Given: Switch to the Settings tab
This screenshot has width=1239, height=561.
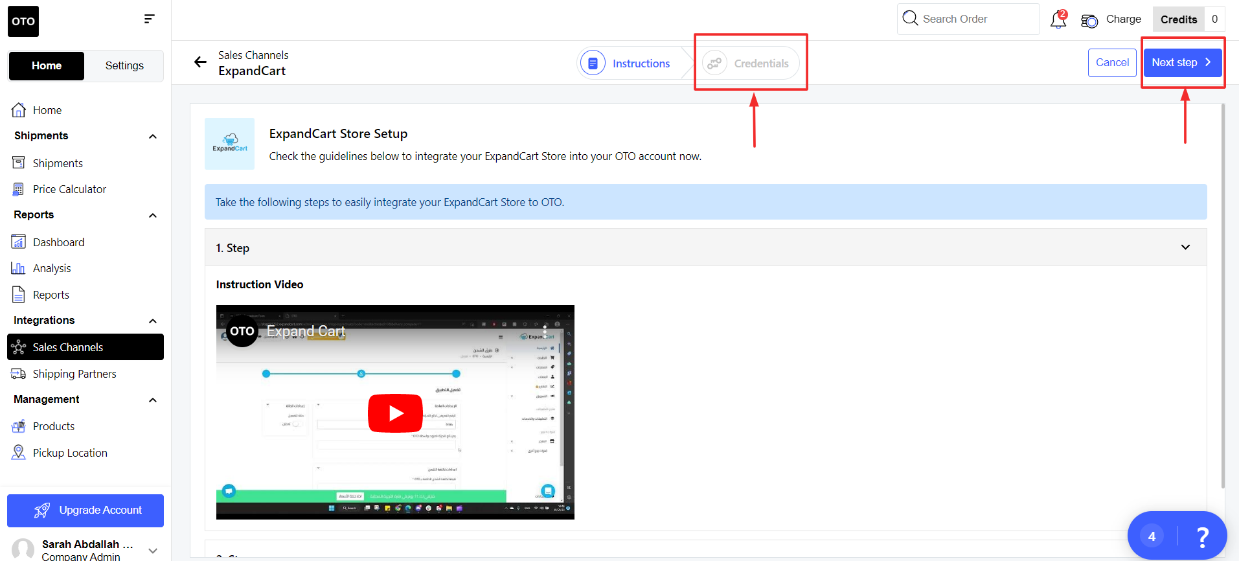Looking at the screenshot, I should pyautogui.click(x=124, y=66).
